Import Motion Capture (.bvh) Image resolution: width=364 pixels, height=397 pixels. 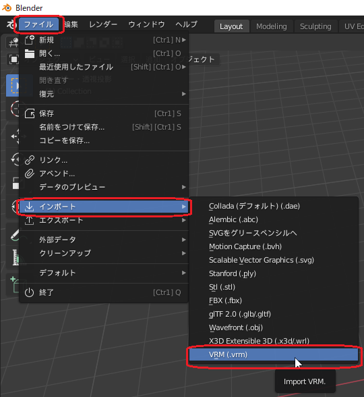point(274,246)
